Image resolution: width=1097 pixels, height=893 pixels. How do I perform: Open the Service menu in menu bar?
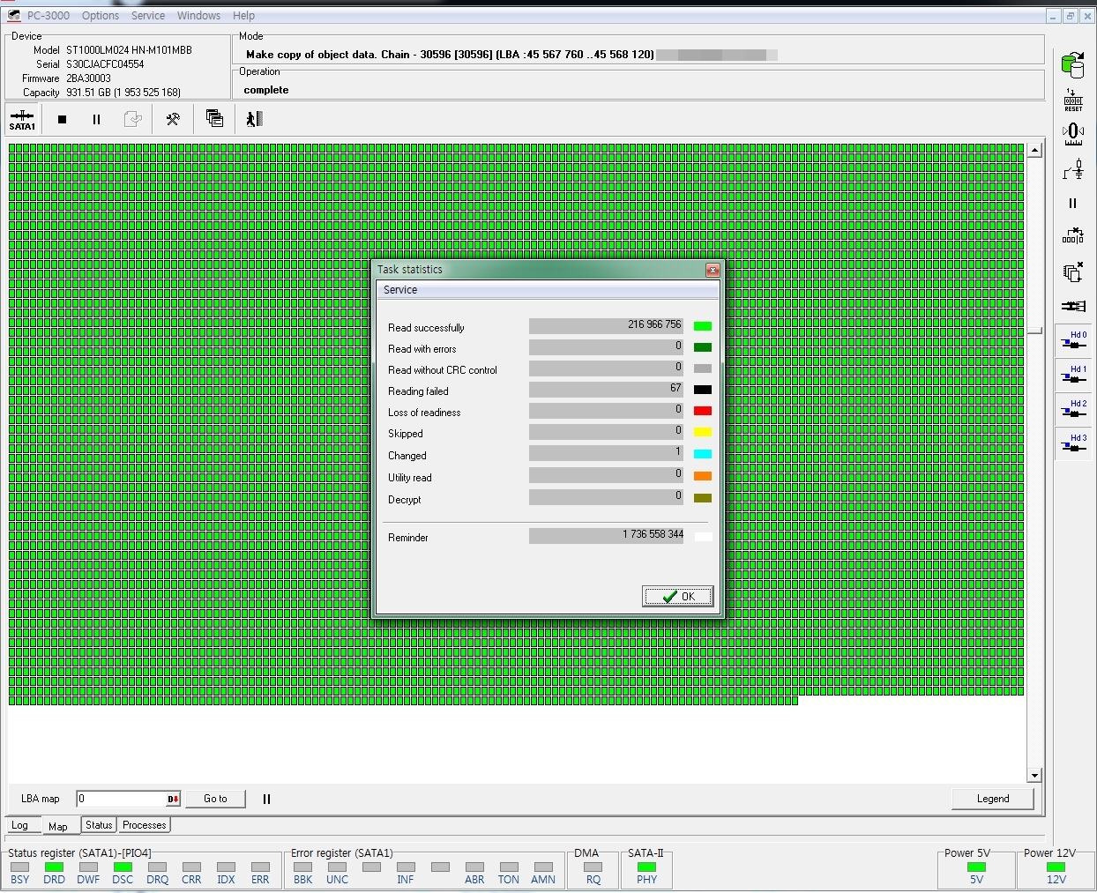coord(148,16)
